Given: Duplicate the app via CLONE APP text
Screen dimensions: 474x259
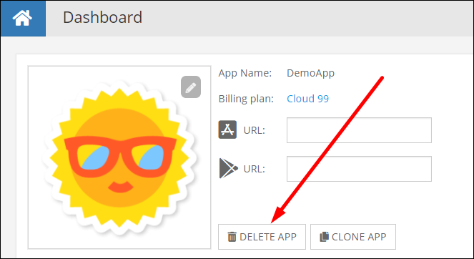Looking at the screenshot, I should 359,237.
